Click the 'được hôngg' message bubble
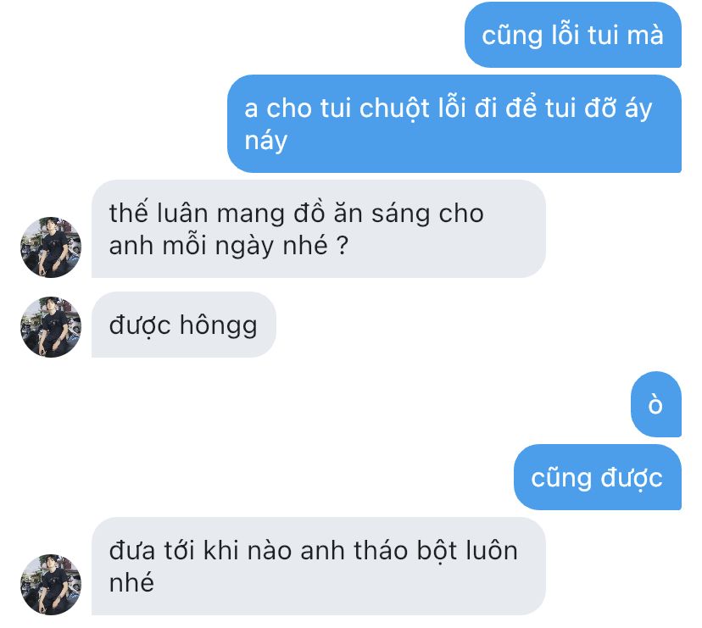The image size is (702, 628). [184, 325]
